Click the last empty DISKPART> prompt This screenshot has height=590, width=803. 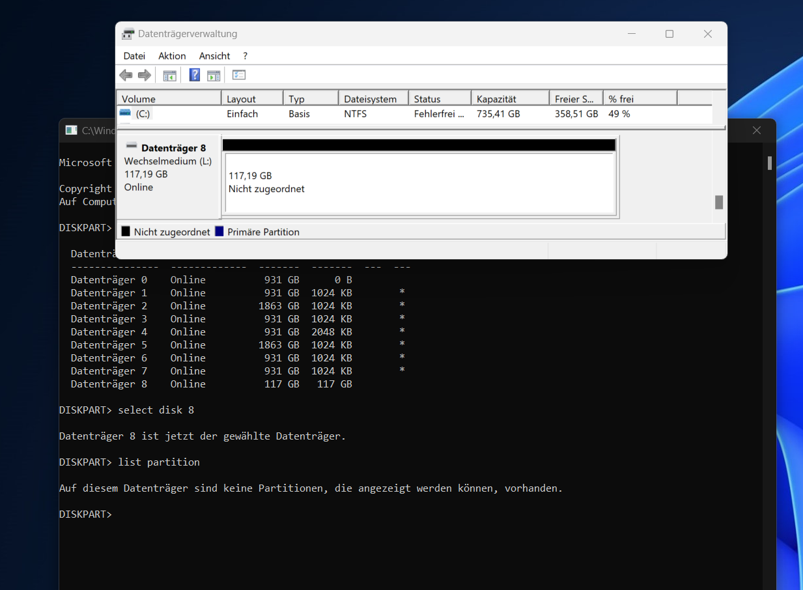pos(85,514)
